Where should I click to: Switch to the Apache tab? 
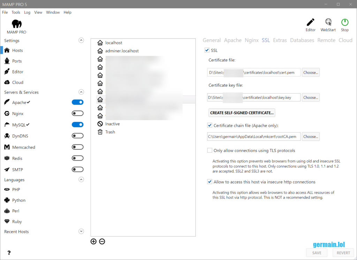point(233,40)
